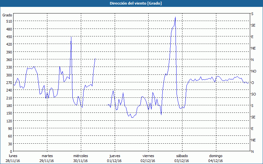Select the viernes 02/12/16 date label
Screen dimensions: 263x164
tap(148, 158)
